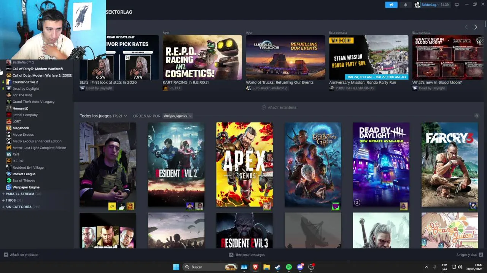Switch to Big Picture mode monitor icon
This screenshot has width=487, height=273.
tap(457, 5)
